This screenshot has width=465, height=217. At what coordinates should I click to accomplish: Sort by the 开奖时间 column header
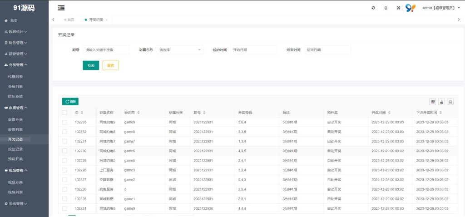(389, 113)
